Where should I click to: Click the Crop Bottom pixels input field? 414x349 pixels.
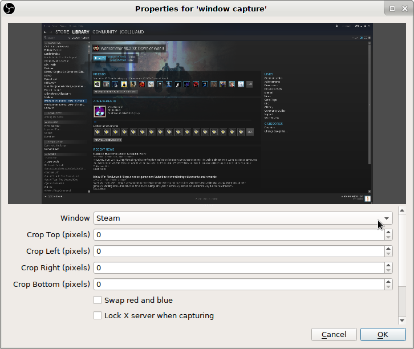tap(239, 285)
